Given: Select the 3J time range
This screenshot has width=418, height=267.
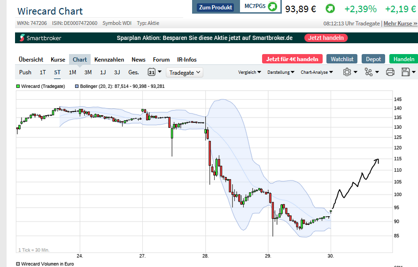Looking at the screenshot, I should coord(117,72).
